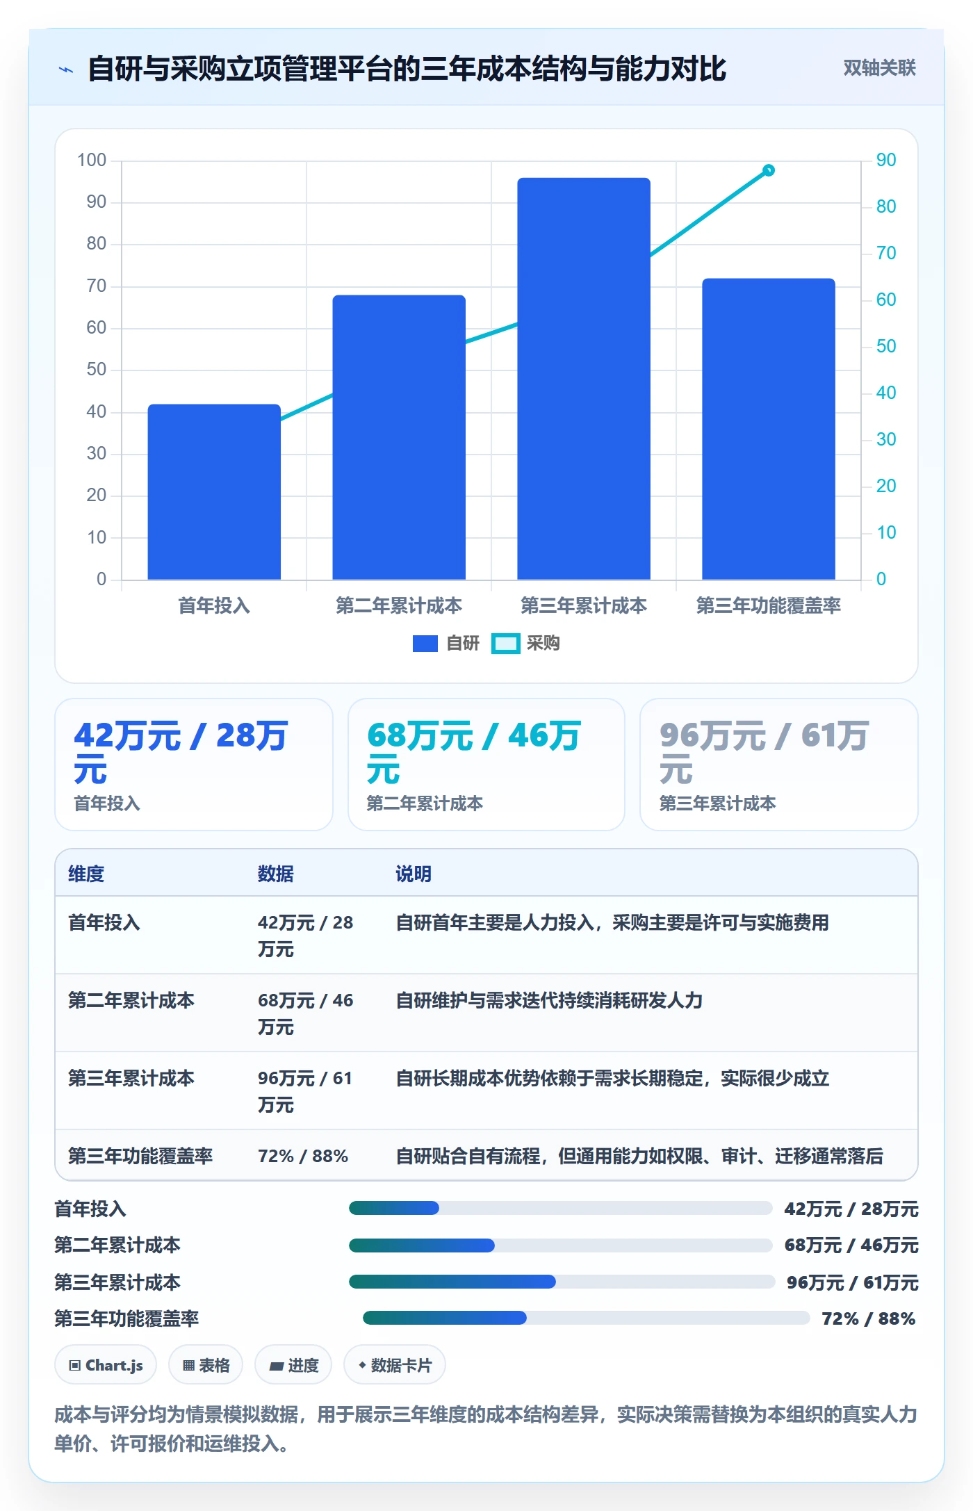Click the lightning icon beside the title
Viewport: 973px width, 1511px height.
(66, 70)
